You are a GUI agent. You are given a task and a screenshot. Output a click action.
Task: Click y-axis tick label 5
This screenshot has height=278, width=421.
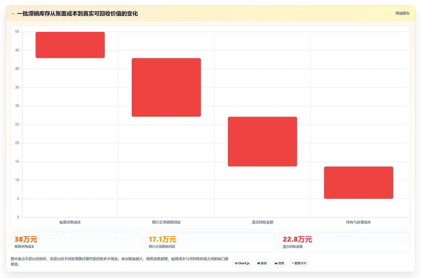(x=18, y=199)
